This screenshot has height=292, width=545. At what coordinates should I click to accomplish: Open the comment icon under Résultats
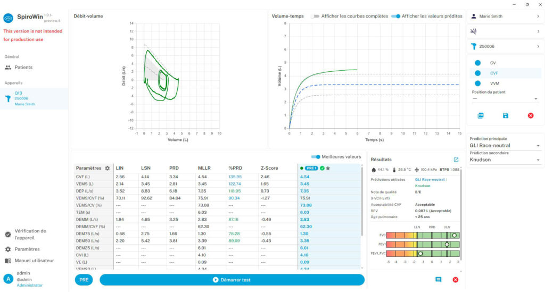point(439,279)
